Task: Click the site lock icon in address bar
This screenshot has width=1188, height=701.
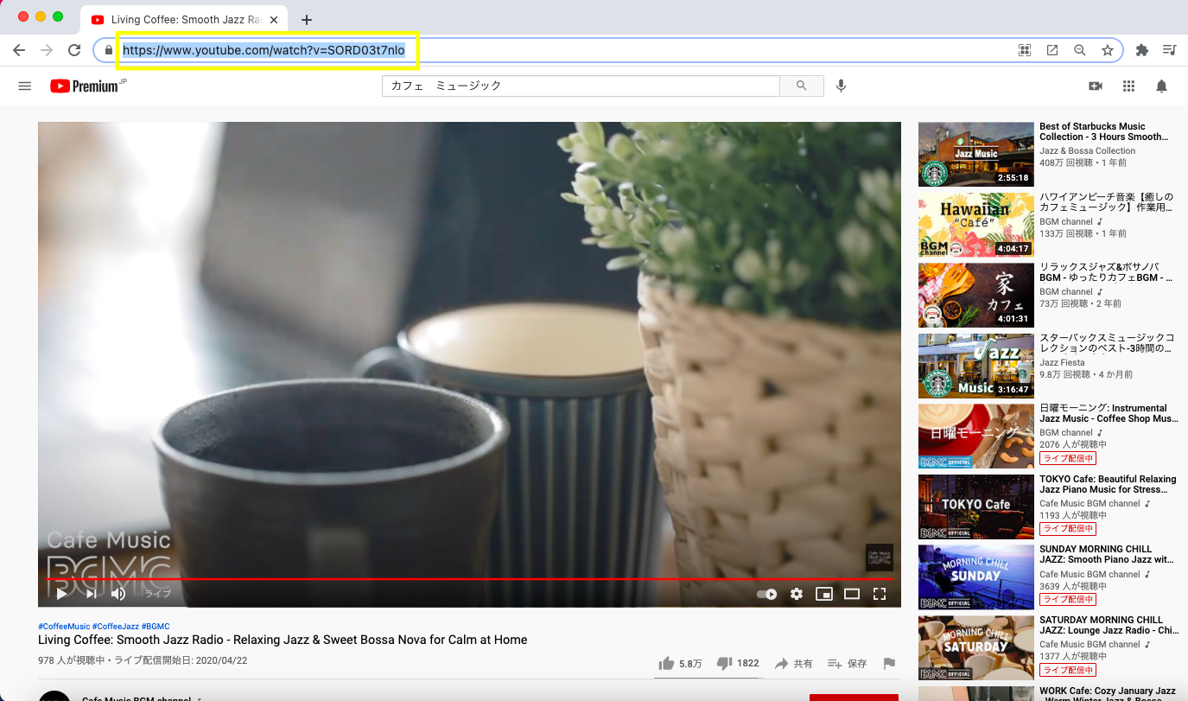Action: 108,50
